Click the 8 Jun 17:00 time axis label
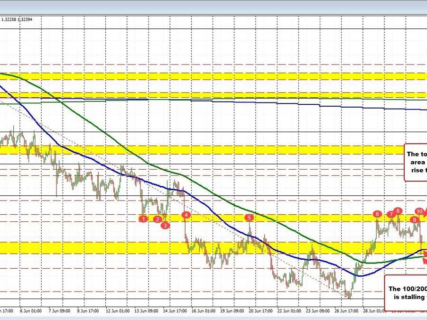Image resolution: width=427 pixels, height=320 pixels. click(x=87, y=311)
